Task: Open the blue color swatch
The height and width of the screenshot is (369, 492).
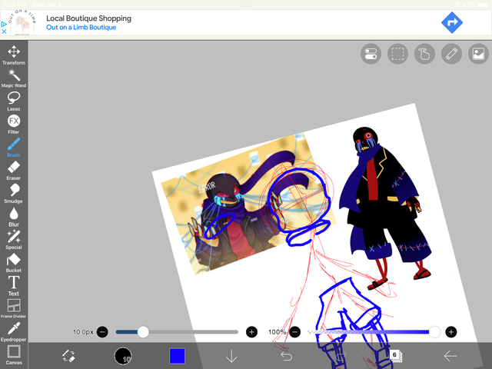Action: point(178,356)
